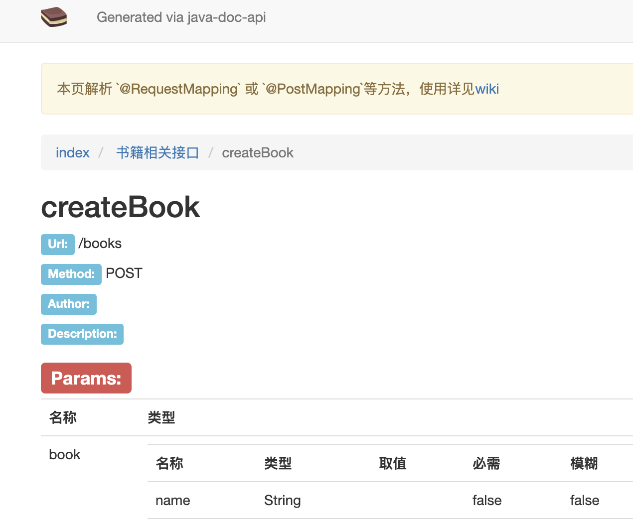Open the index breadcrumb page
This screenshot has width=633, height=522.
click(x=72, y=152)
